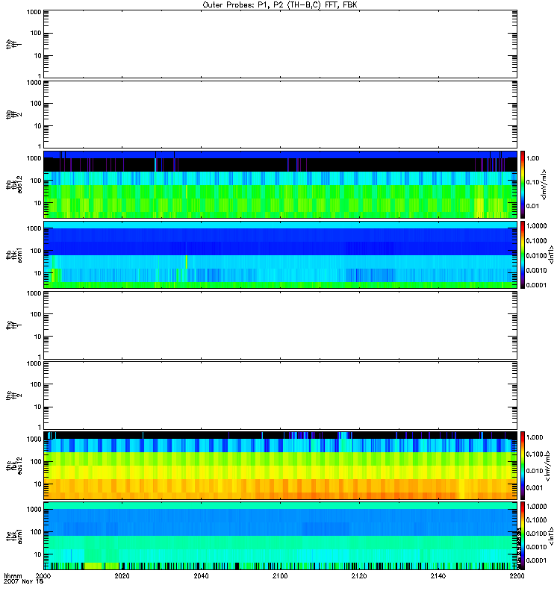560x597 pixels.
Task: Click the 'thc fff 1' y-axis panel label
Action: tap(14, 325)
